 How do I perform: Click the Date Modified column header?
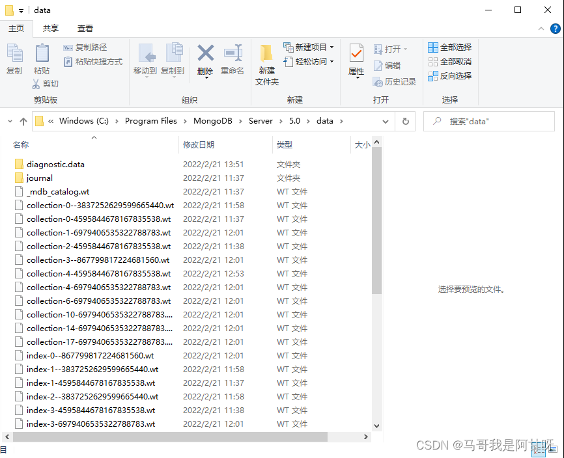[x=199, y=145]
